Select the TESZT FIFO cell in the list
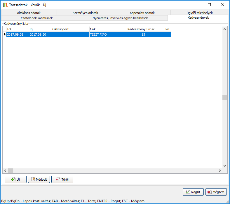 108,34
